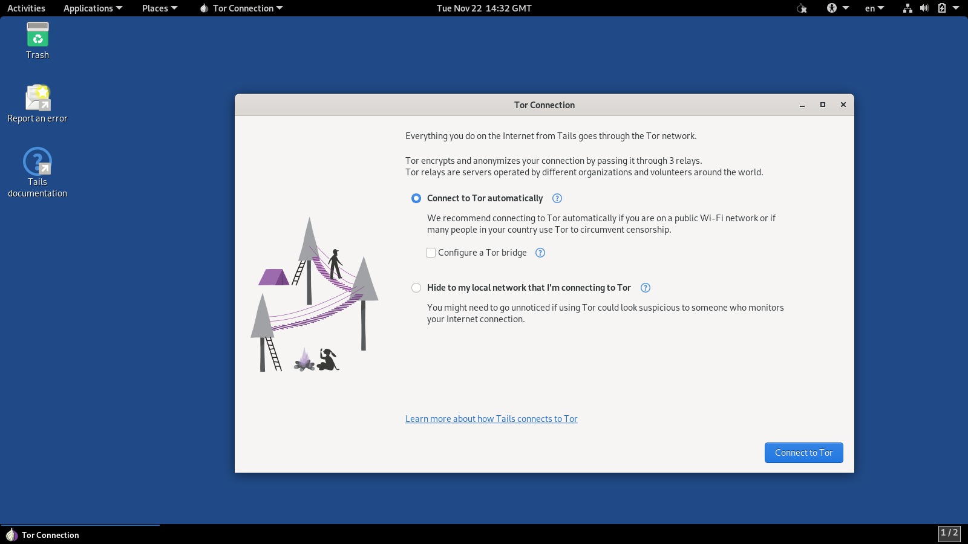Screen dimensions: 968x544
Task: Open the Activities overview
Action: (26, 8)
